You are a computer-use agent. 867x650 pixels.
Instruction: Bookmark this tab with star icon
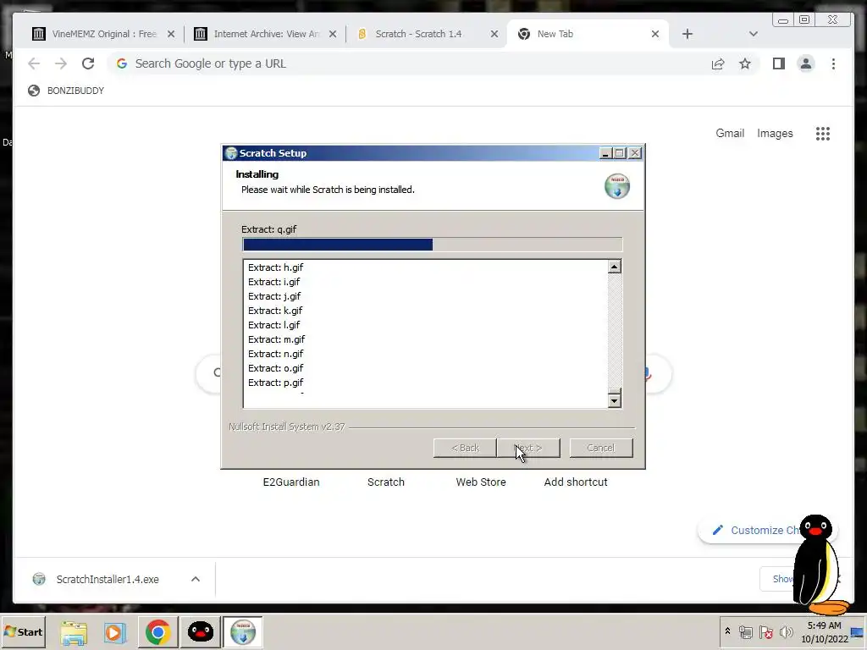(x=745, y=63)
